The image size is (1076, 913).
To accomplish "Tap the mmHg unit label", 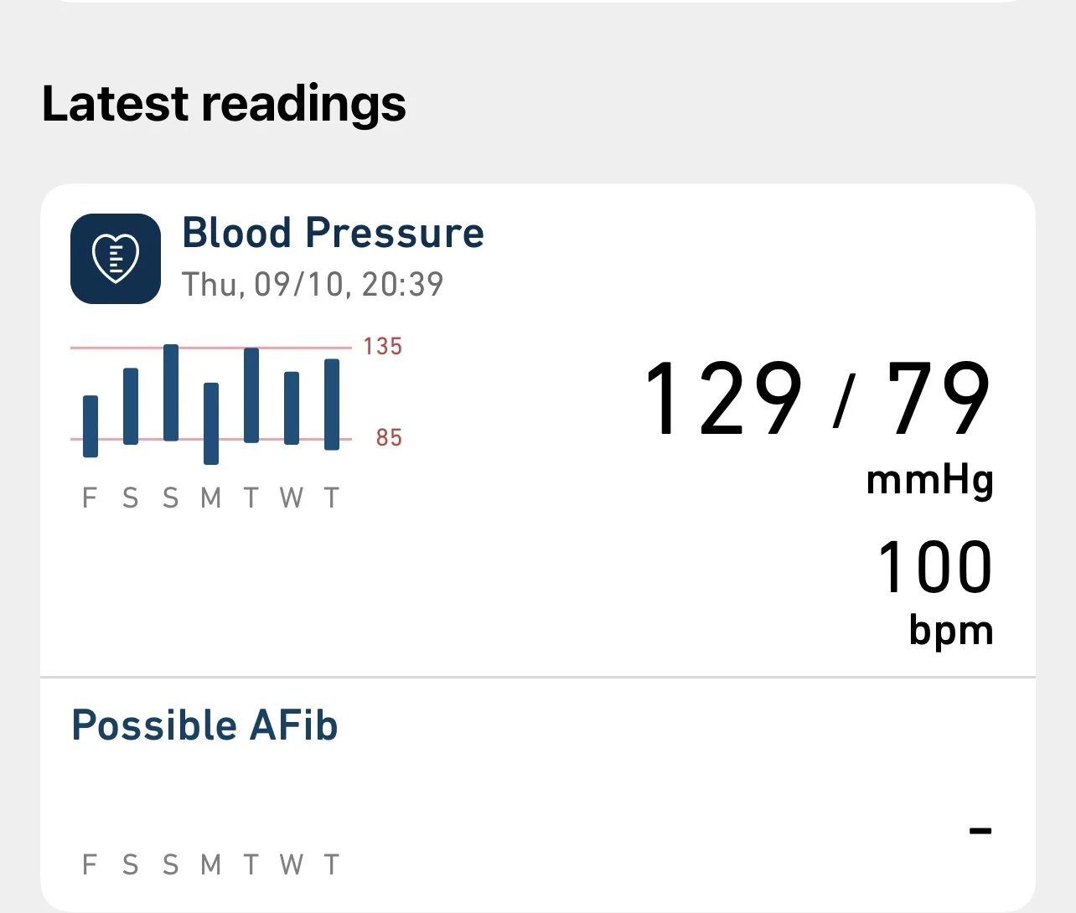I will click(929, 481).
